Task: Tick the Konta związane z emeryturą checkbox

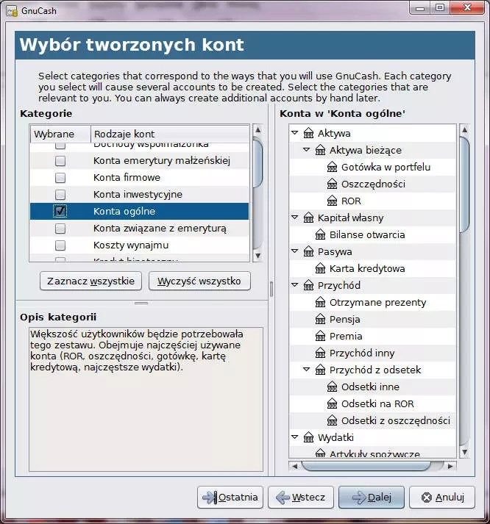Action: [x=60, y=229]
